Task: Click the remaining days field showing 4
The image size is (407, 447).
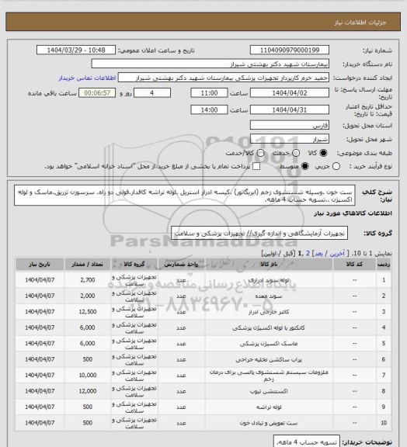Action: [x=152, y=93]
